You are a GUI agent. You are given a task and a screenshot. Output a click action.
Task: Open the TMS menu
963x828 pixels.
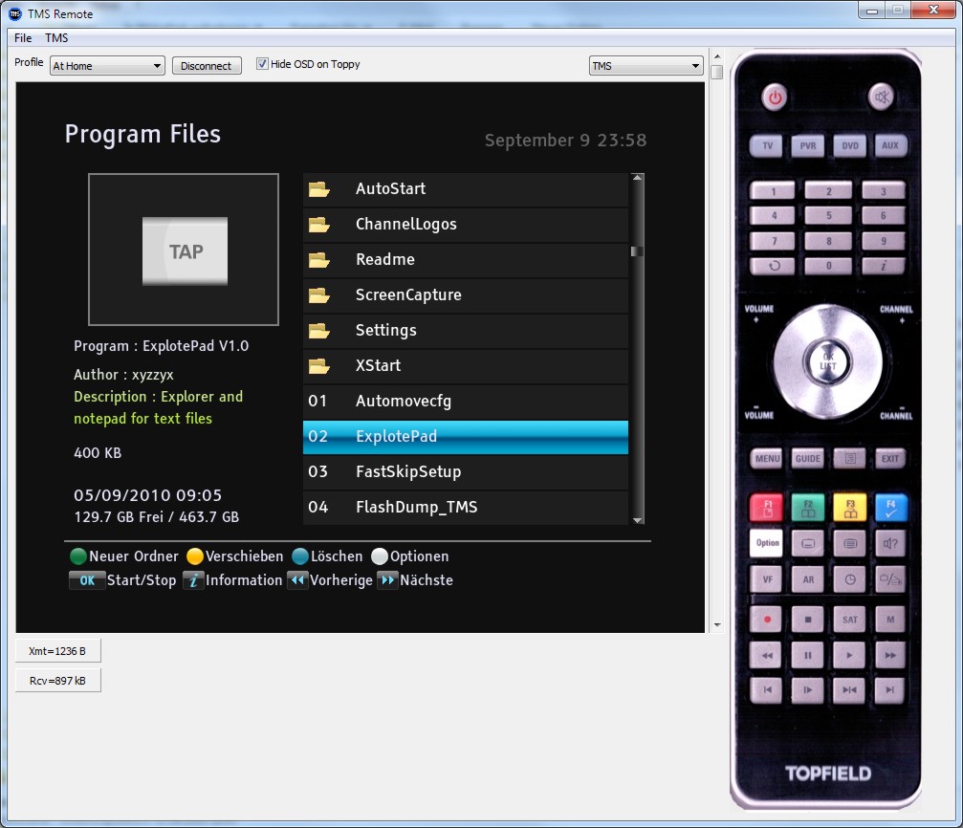click(56, 38)
